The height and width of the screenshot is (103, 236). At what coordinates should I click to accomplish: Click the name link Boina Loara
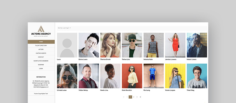pos(83,59)
